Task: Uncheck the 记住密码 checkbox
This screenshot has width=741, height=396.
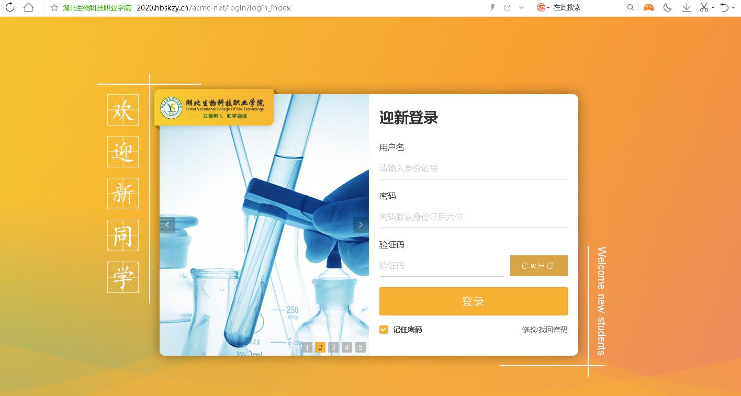Action: pyautogui.click(x=384, y=330)
